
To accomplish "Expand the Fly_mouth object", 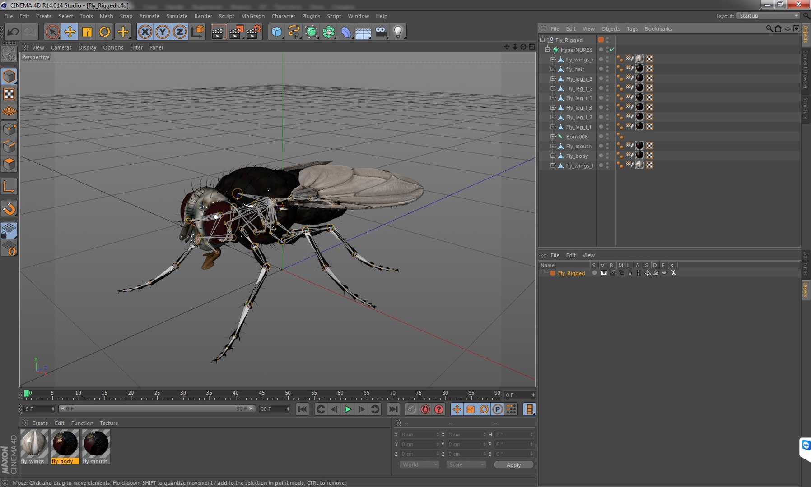I will point(553,146).
